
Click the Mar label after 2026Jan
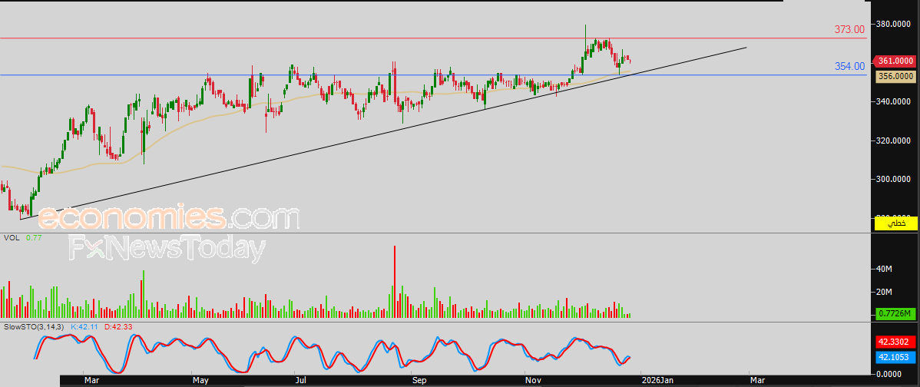[x=758, y=381]
